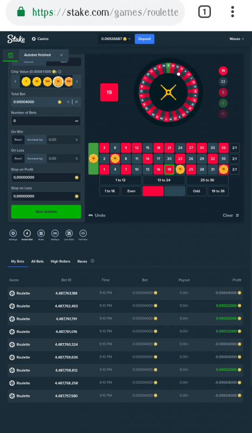Place a chip on red number 36
Image resolution: width=252 pixels, height=433 pixels.
point(223,148)
